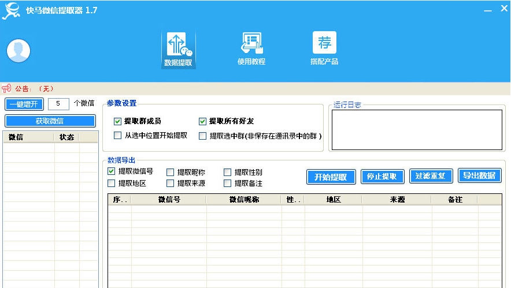Click the 运行日志 group title
The height and width of the screenshot is (288, 511).
[x=347, y=105]
